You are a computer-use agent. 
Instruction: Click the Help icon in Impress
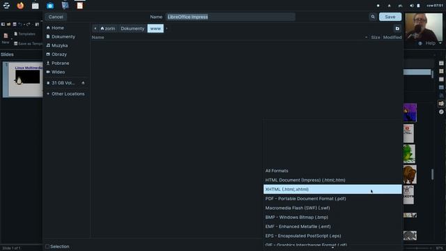click(420, 43)
